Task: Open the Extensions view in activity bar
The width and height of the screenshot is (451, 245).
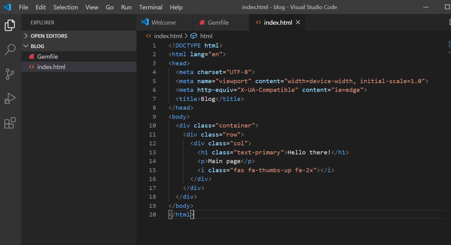Action: click(x=10, y=123)
